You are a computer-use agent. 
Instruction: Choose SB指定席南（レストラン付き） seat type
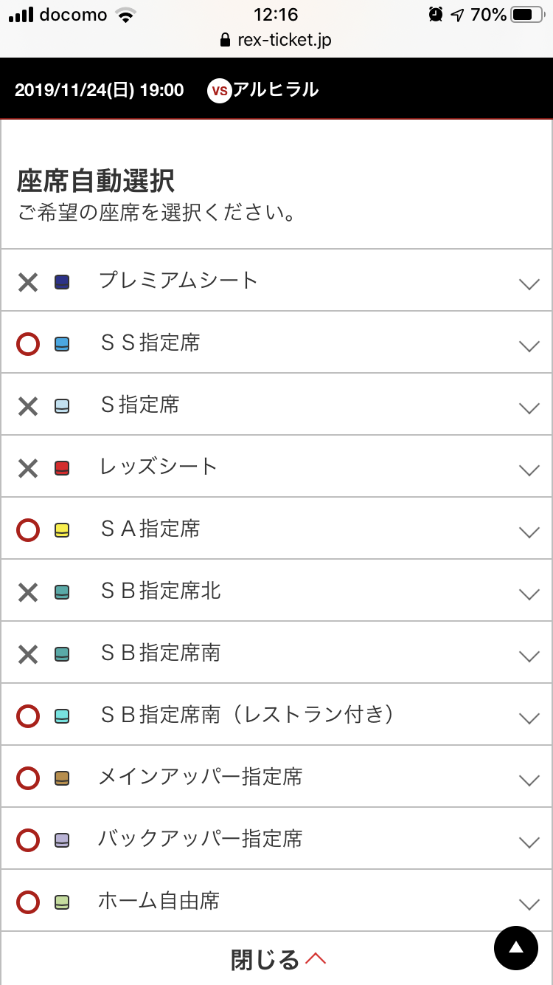[x=248, y=715]
